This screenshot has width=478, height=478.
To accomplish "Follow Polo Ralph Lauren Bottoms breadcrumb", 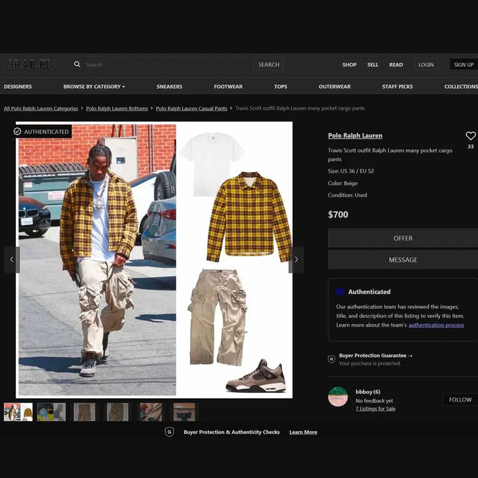I will tap(117, 108).
